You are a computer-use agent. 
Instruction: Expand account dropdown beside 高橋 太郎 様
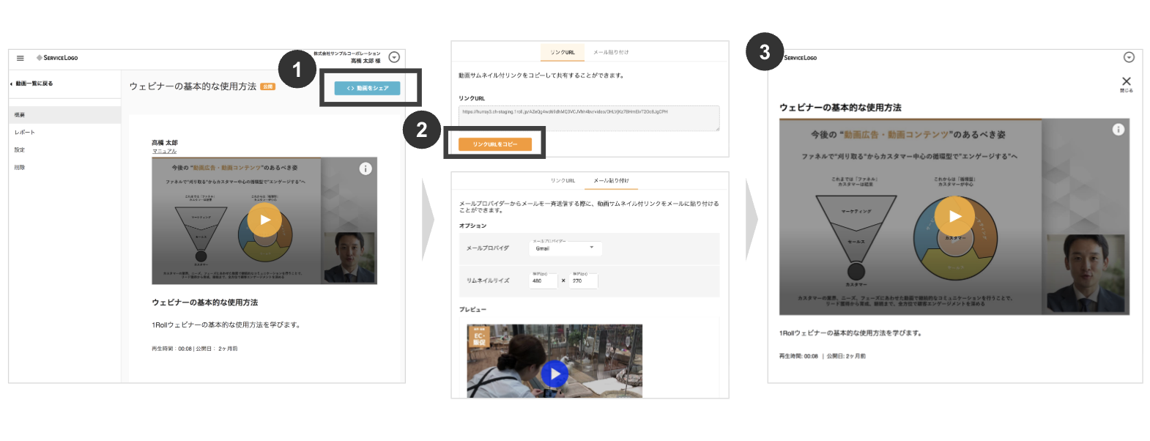tap(394, 57)
